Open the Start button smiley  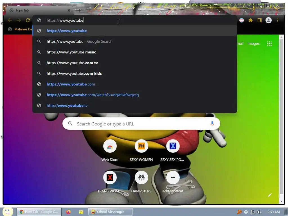tap(8, 211)
